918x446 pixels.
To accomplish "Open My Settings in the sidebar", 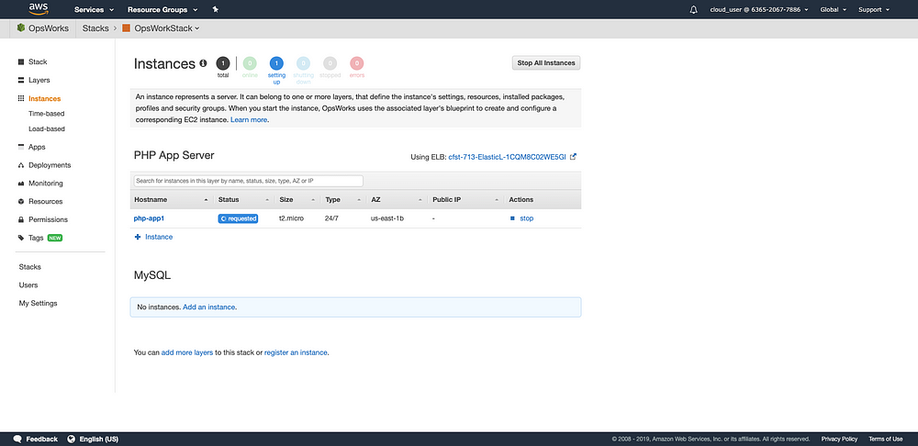I will coord(38,303).
